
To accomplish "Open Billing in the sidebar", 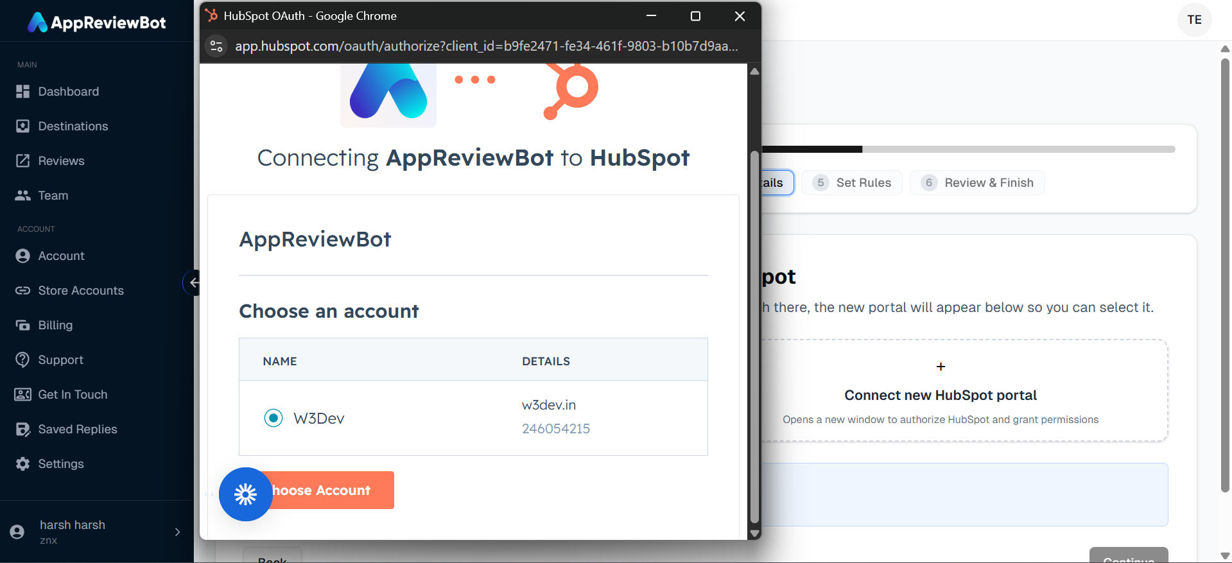I will (x=55, y=325).
